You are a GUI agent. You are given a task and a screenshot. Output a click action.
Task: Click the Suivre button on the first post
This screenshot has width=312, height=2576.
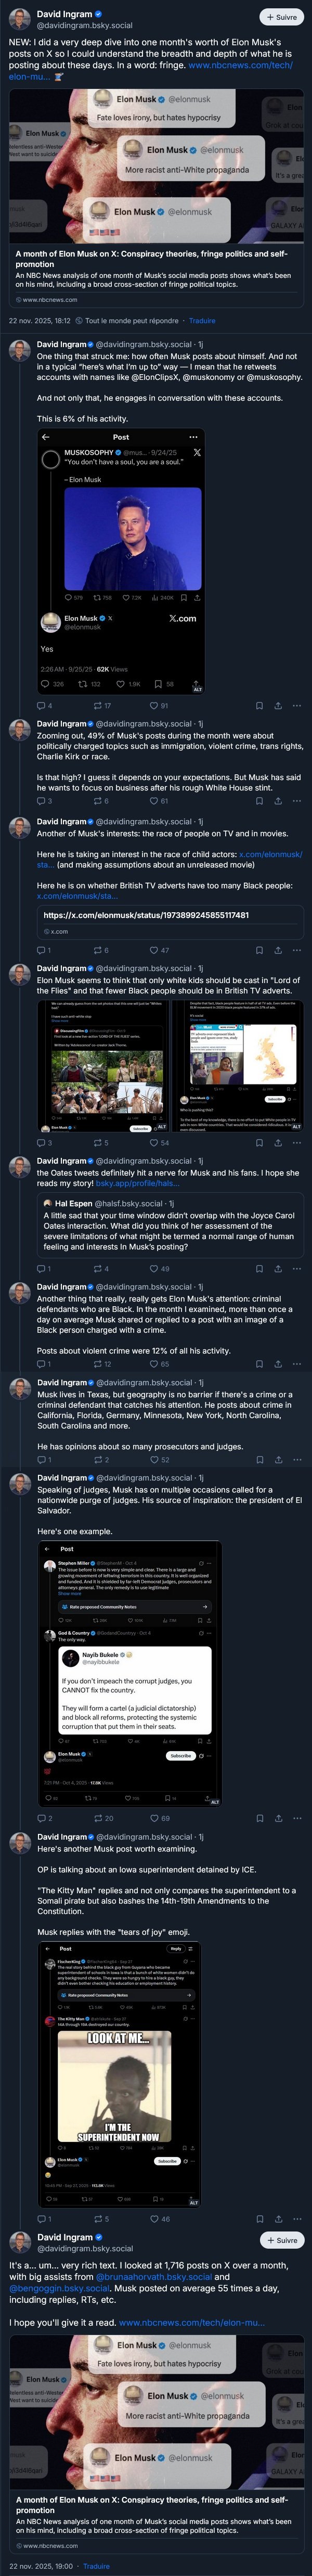click(x=282, y=17)
